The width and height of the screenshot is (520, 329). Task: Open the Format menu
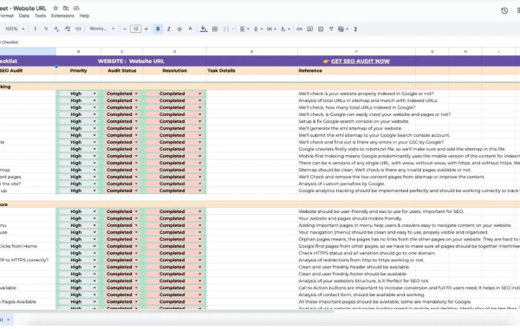(6, 16)
